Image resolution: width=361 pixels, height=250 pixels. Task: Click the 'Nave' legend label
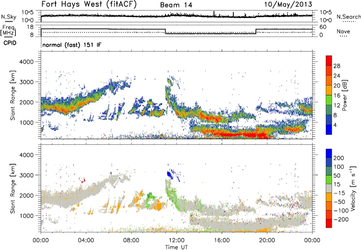pos(343,31)
